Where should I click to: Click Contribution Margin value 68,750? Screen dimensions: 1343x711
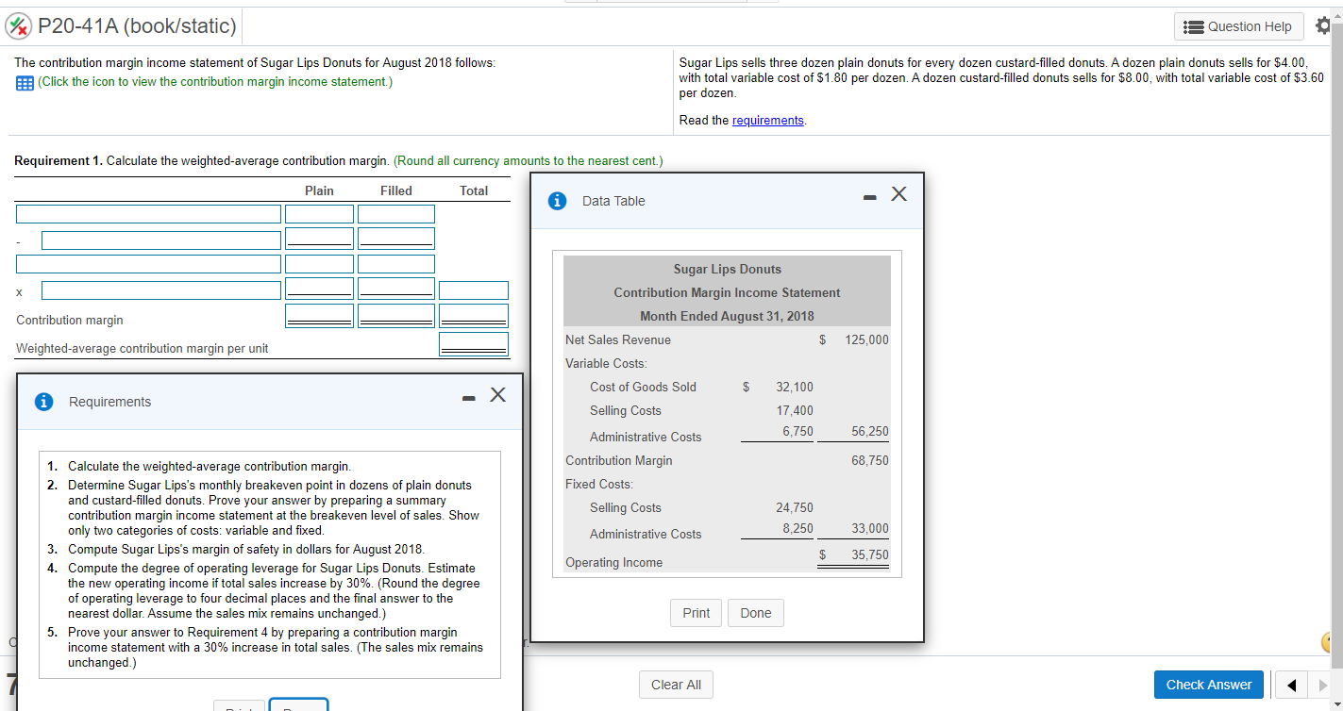pos(869,460)
